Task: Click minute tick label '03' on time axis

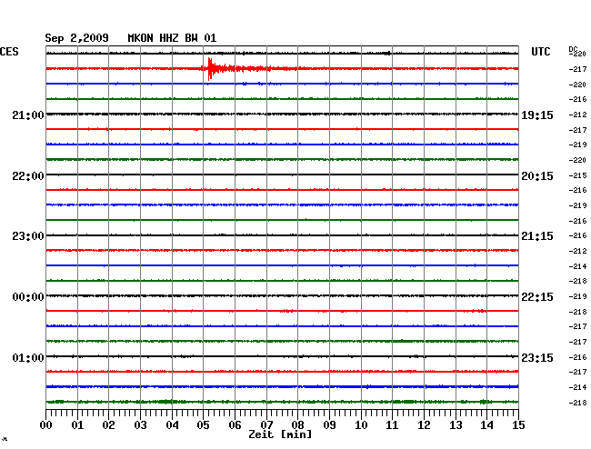Action: point(140,424)
